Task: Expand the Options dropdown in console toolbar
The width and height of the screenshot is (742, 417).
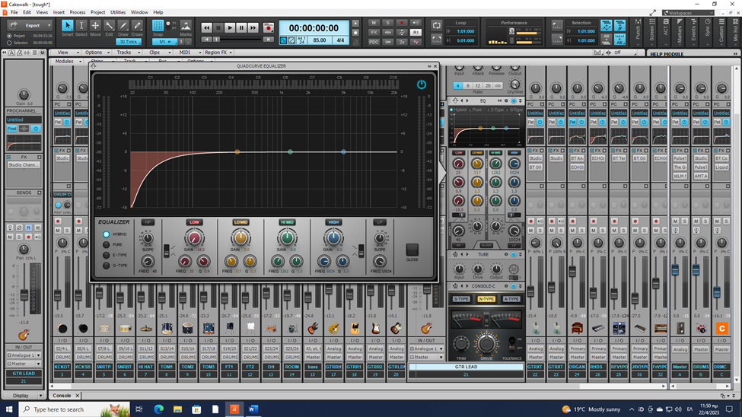Action: coord(96,53)
